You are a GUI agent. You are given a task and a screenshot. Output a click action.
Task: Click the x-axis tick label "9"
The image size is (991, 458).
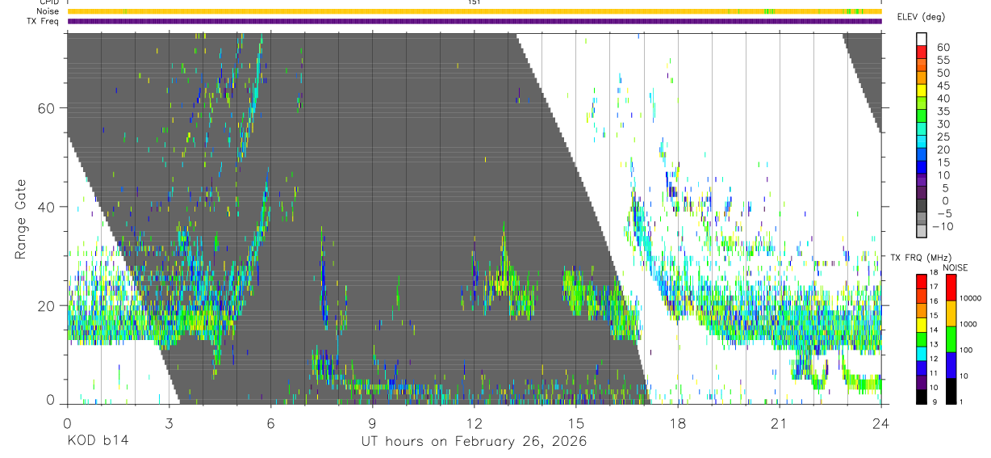click(372, 423)
